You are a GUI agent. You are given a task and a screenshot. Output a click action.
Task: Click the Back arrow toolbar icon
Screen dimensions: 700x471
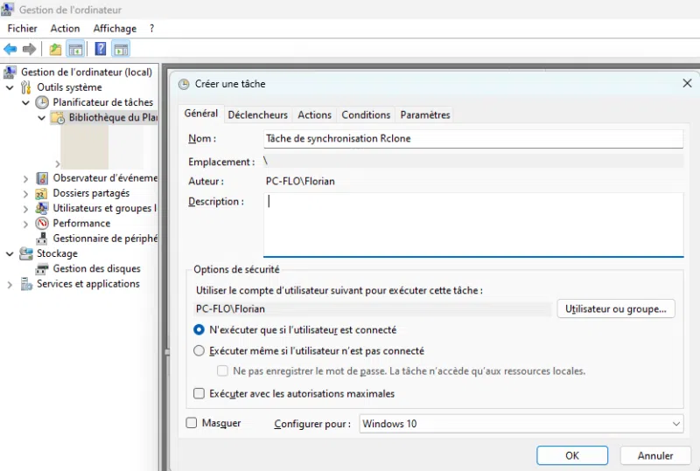10,49
